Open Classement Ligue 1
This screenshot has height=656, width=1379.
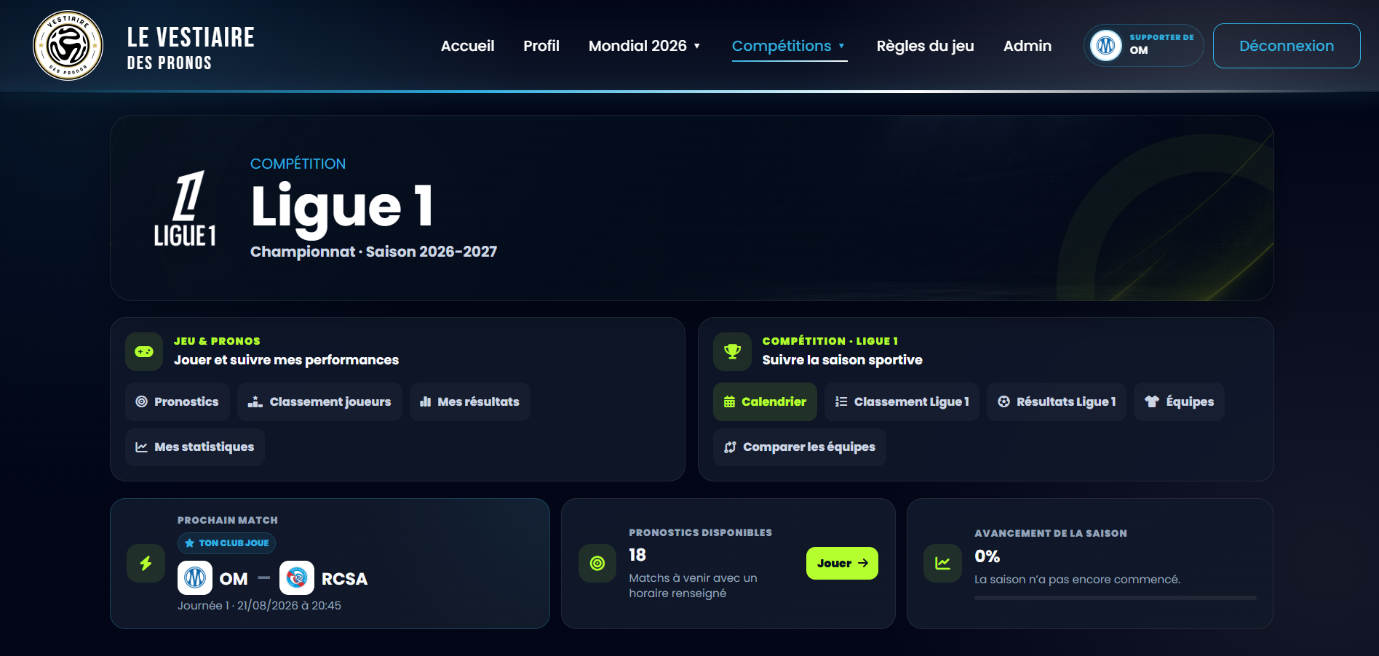click(902, 401)
